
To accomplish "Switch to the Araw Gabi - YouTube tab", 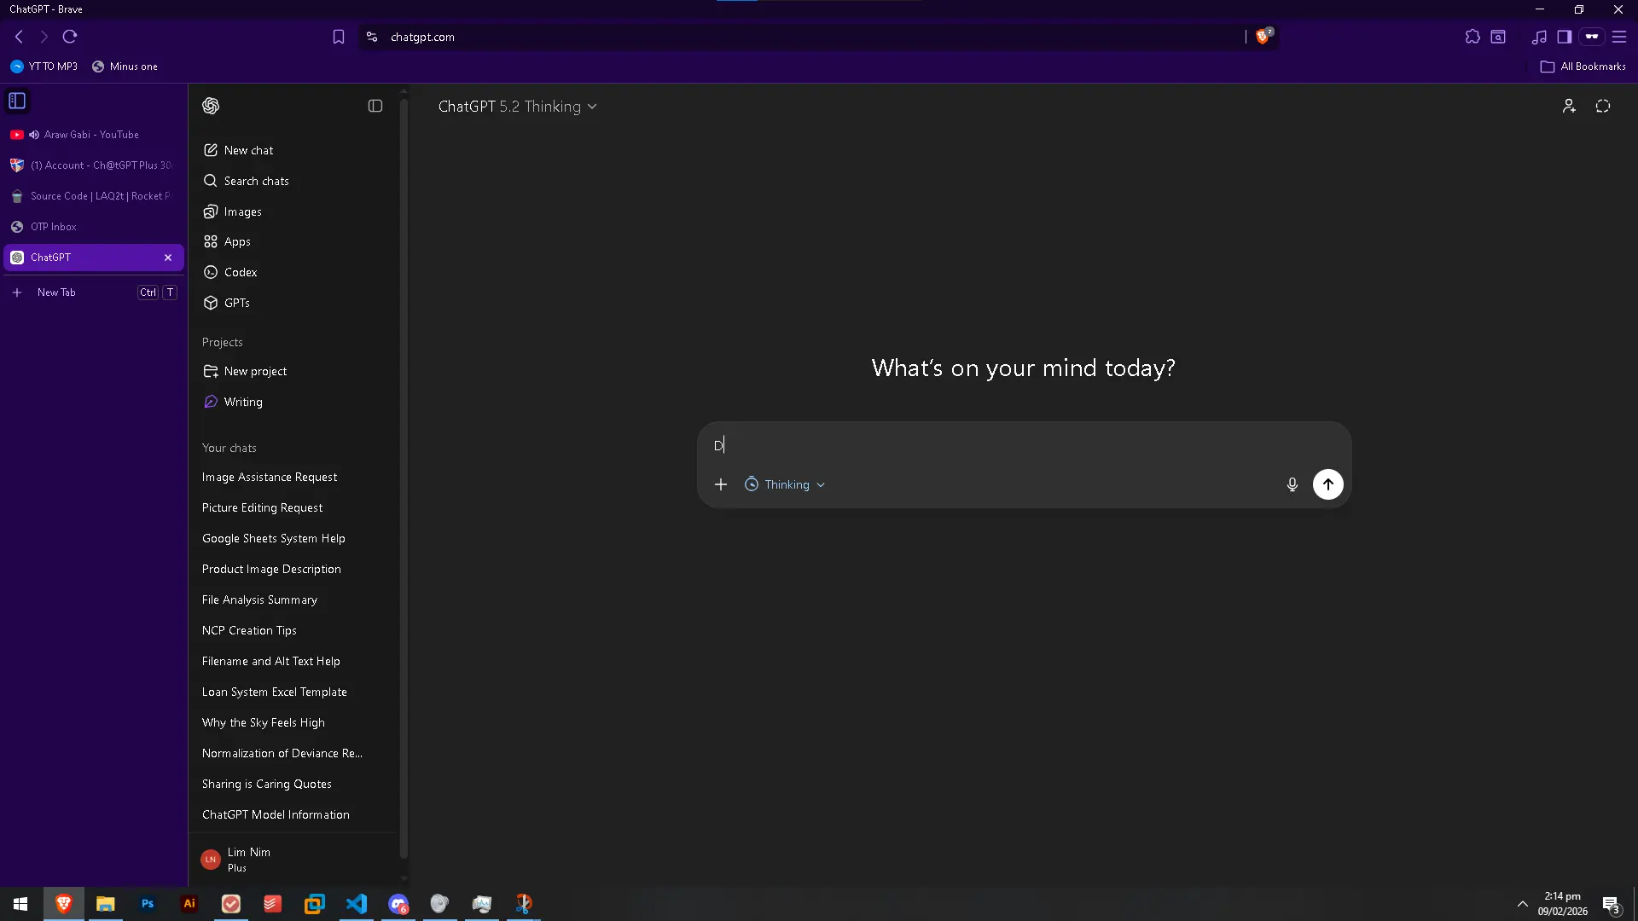I will coord(94,135).
